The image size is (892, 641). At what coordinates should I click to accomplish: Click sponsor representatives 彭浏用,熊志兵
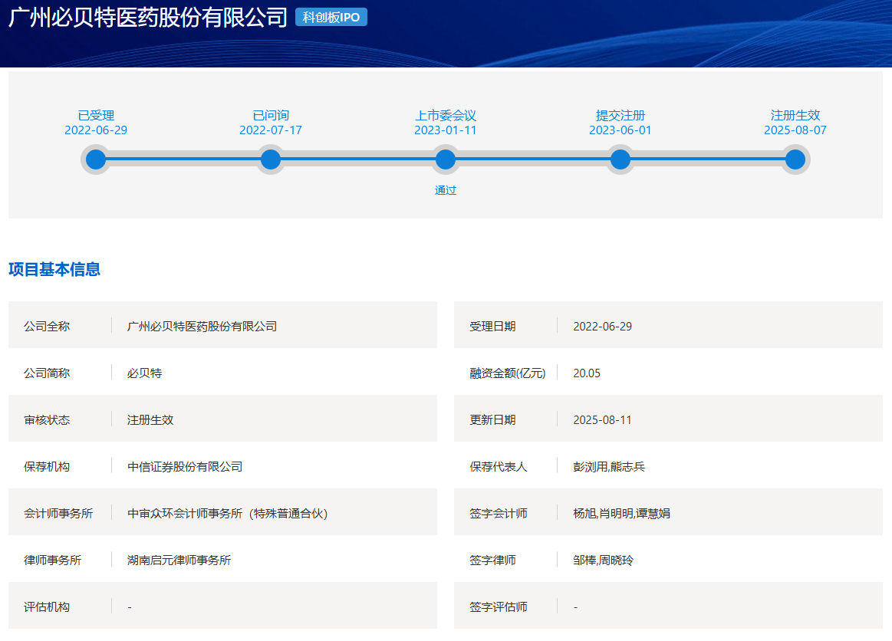point(609,466)
